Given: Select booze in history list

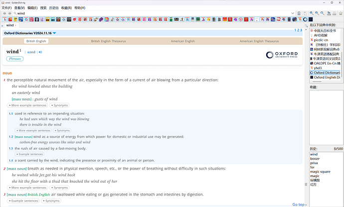Looking at the screenshot, I should pyautogui.click(x=315, y=159).
